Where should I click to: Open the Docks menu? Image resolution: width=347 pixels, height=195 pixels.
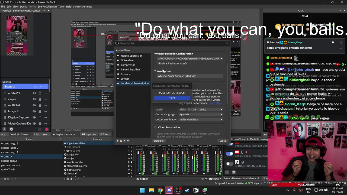tap(23, 6)
